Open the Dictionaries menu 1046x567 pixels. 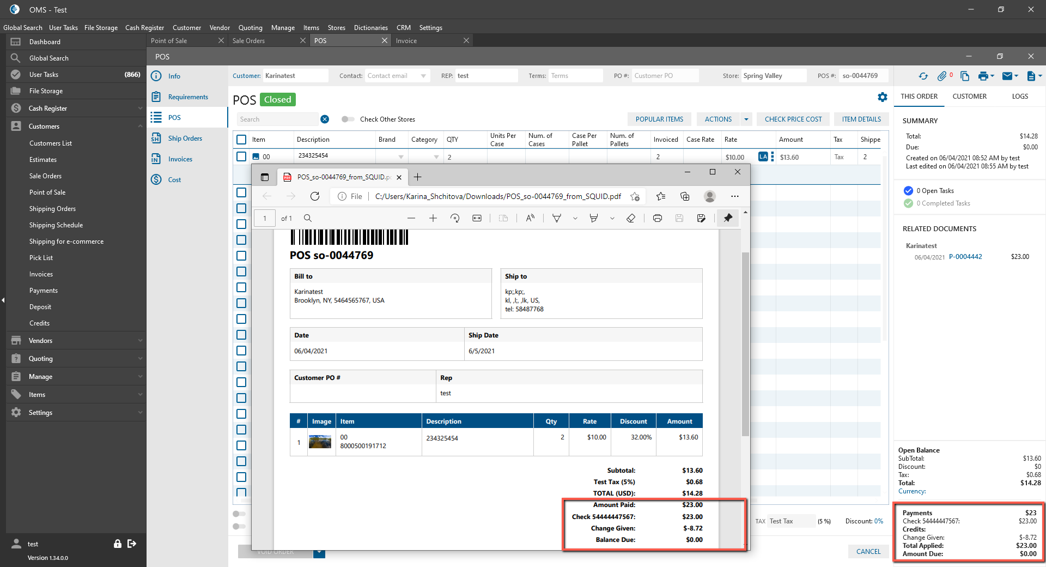[x=370, y=28]
